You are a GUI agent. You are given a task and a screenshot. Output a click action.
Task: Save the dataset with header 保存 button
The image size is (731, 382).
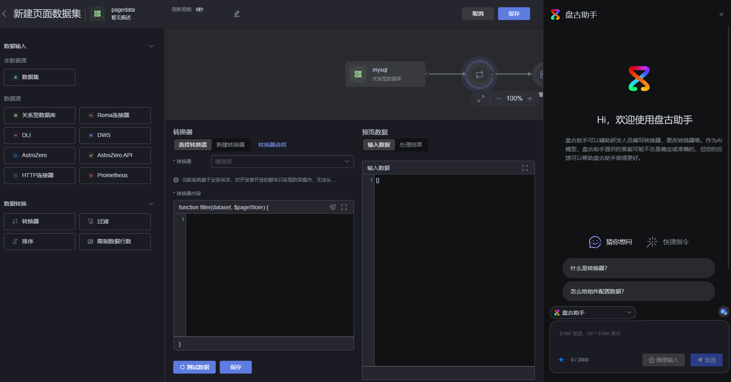(514, 14)
